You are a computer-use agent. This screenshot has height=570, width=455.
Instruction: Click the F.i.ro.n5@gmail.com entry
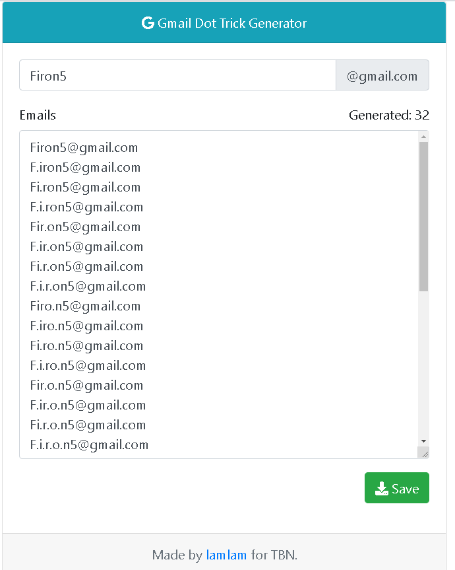(x=88, y=365)
